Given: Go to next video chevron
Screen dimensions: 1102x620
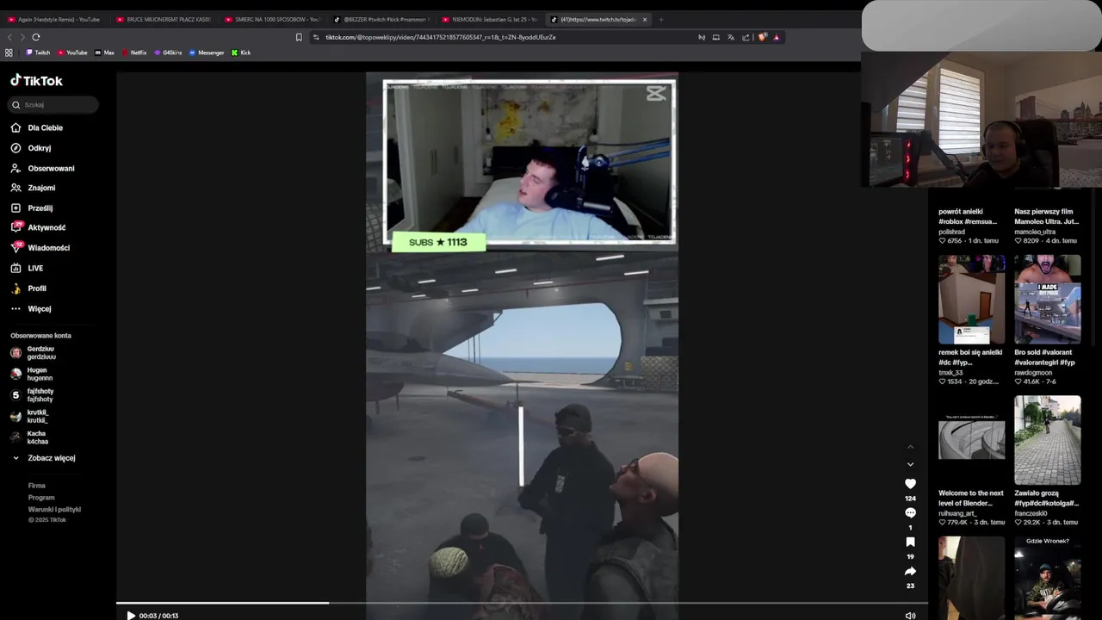Looking at the screenshot, I should click(910, 465).
